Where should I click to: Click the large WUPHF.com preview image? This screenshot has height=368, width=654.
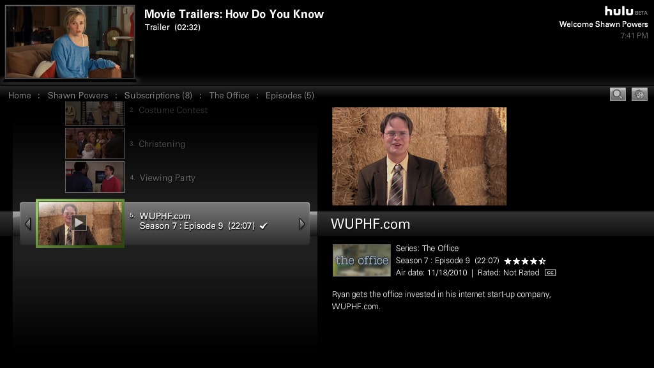pos(419,157)
